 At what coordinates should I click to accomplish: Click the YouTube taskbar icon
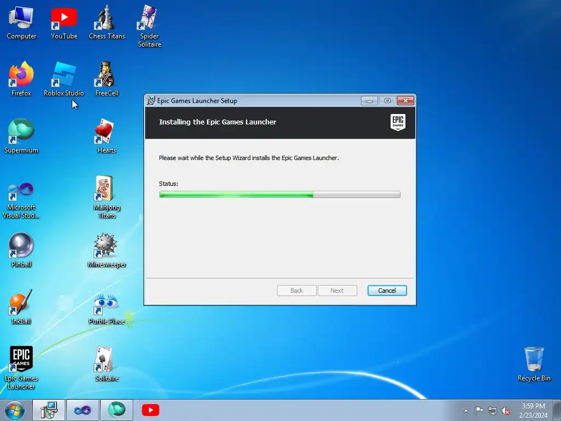151,410
